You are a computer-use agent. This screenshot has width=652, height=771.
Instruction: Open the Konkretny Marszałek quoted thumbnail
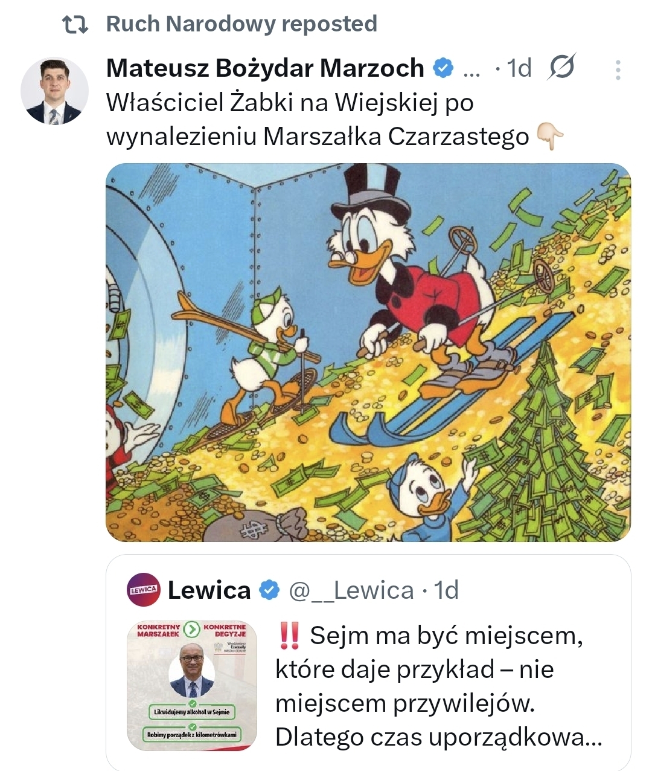coord(192,686)
